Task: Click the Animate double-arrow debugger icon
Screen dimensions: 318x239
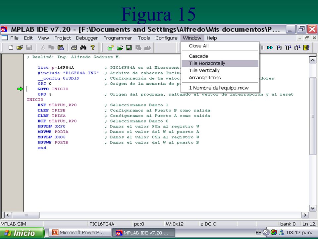Action: (x=270, y=47)
